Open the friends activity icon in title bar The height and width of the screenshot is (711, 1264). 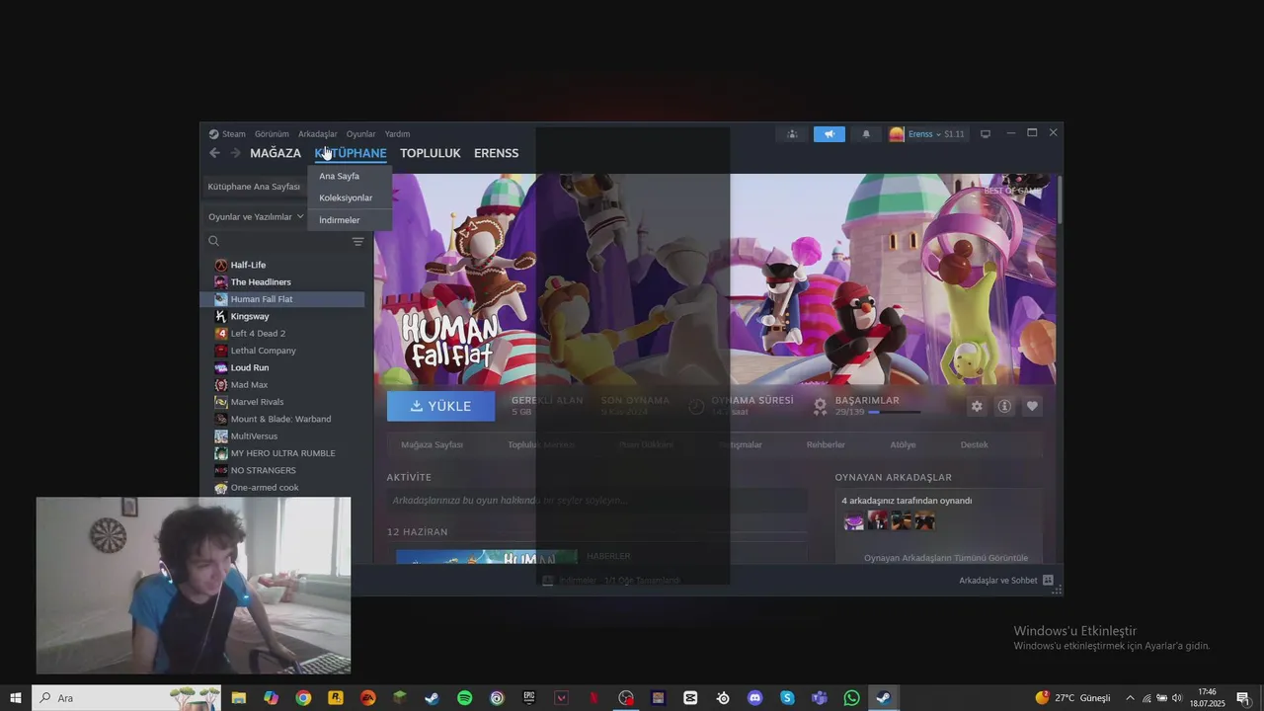[792, 134]
